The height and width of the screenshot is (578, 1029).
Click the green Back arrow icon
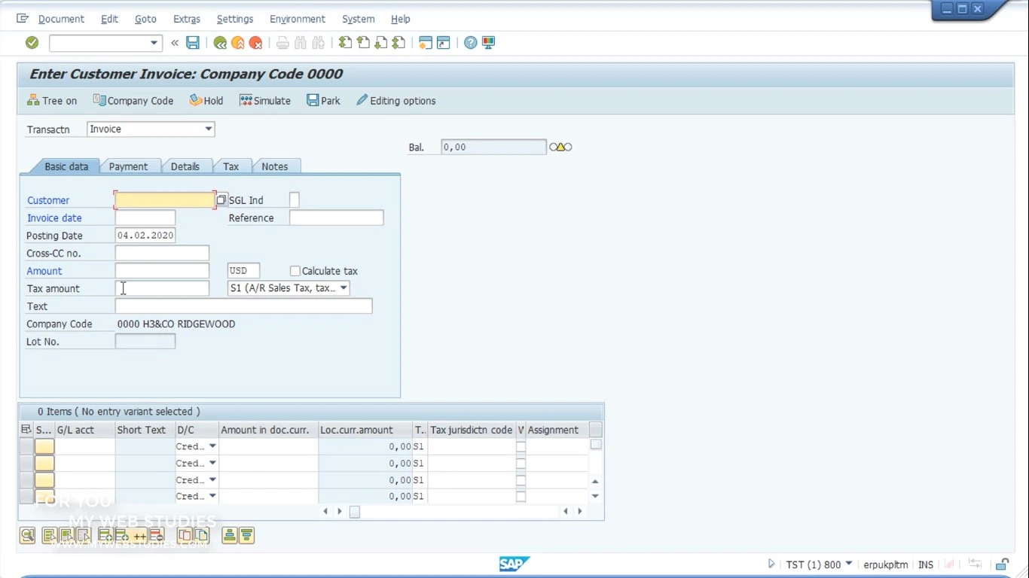pos(220,43)
